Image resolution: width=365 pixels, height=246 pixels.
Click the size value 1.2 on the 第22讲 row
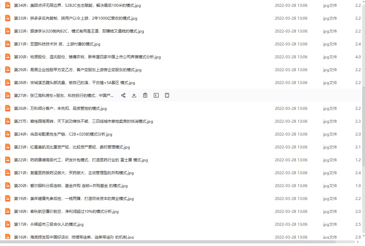(x=358, y=160)
